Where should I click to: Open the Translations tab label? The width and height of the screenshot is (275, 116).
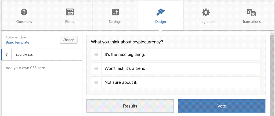coord(251,22)
